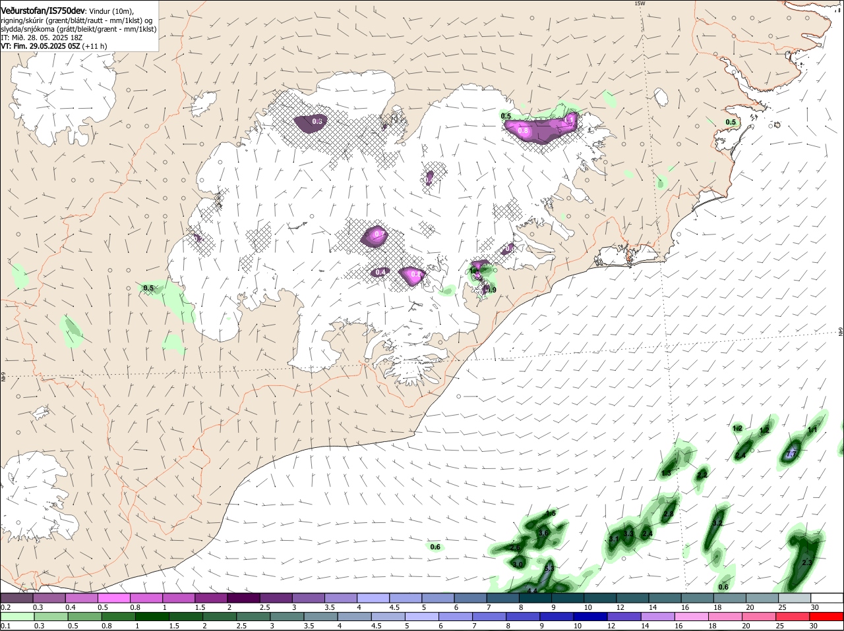This screenshot has width=844, height=631.
Task: Click the 2.8 rain value on the map
Action: pos(669,514)
